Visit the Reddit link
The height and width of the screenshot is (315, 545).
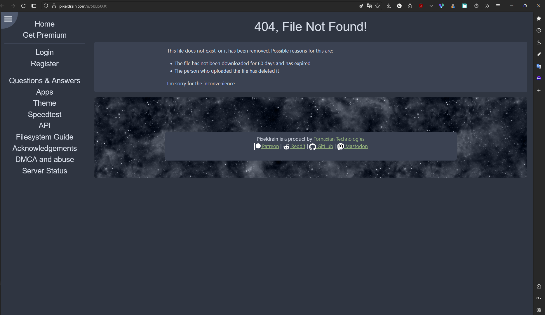coord(294,146)
